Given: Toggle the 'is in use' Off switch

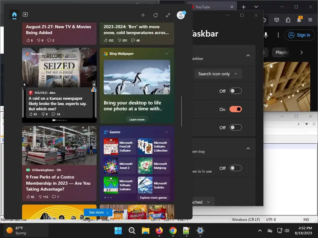Looking at the screenshot, I should coord(235,168).
